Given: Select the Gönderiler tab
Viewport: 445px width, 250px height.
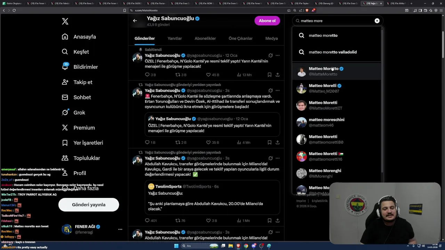Looking at the screenshot, I should [145, 39].
